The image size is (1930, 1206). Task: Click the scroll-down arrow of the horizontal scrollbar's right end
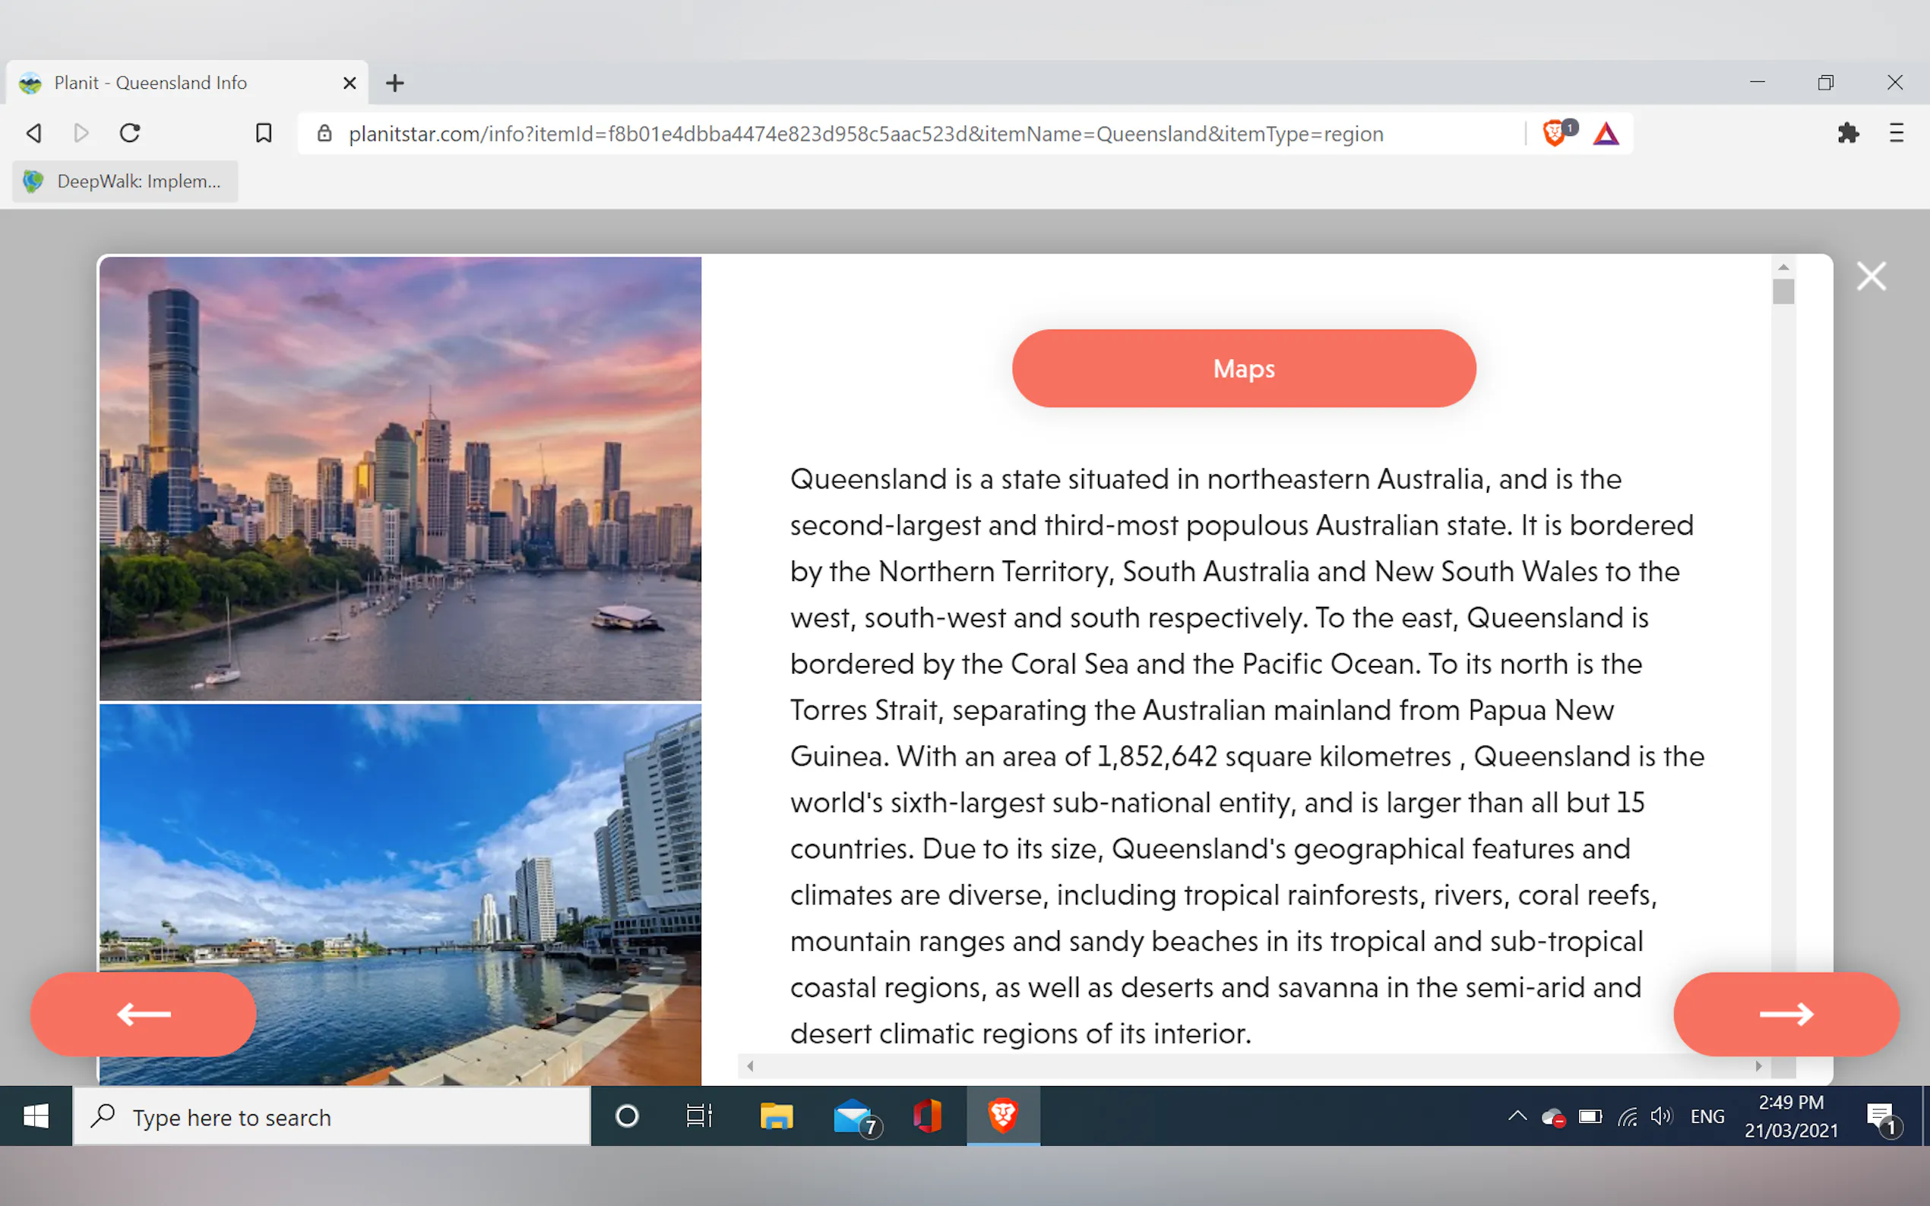click(1758, 1066)
